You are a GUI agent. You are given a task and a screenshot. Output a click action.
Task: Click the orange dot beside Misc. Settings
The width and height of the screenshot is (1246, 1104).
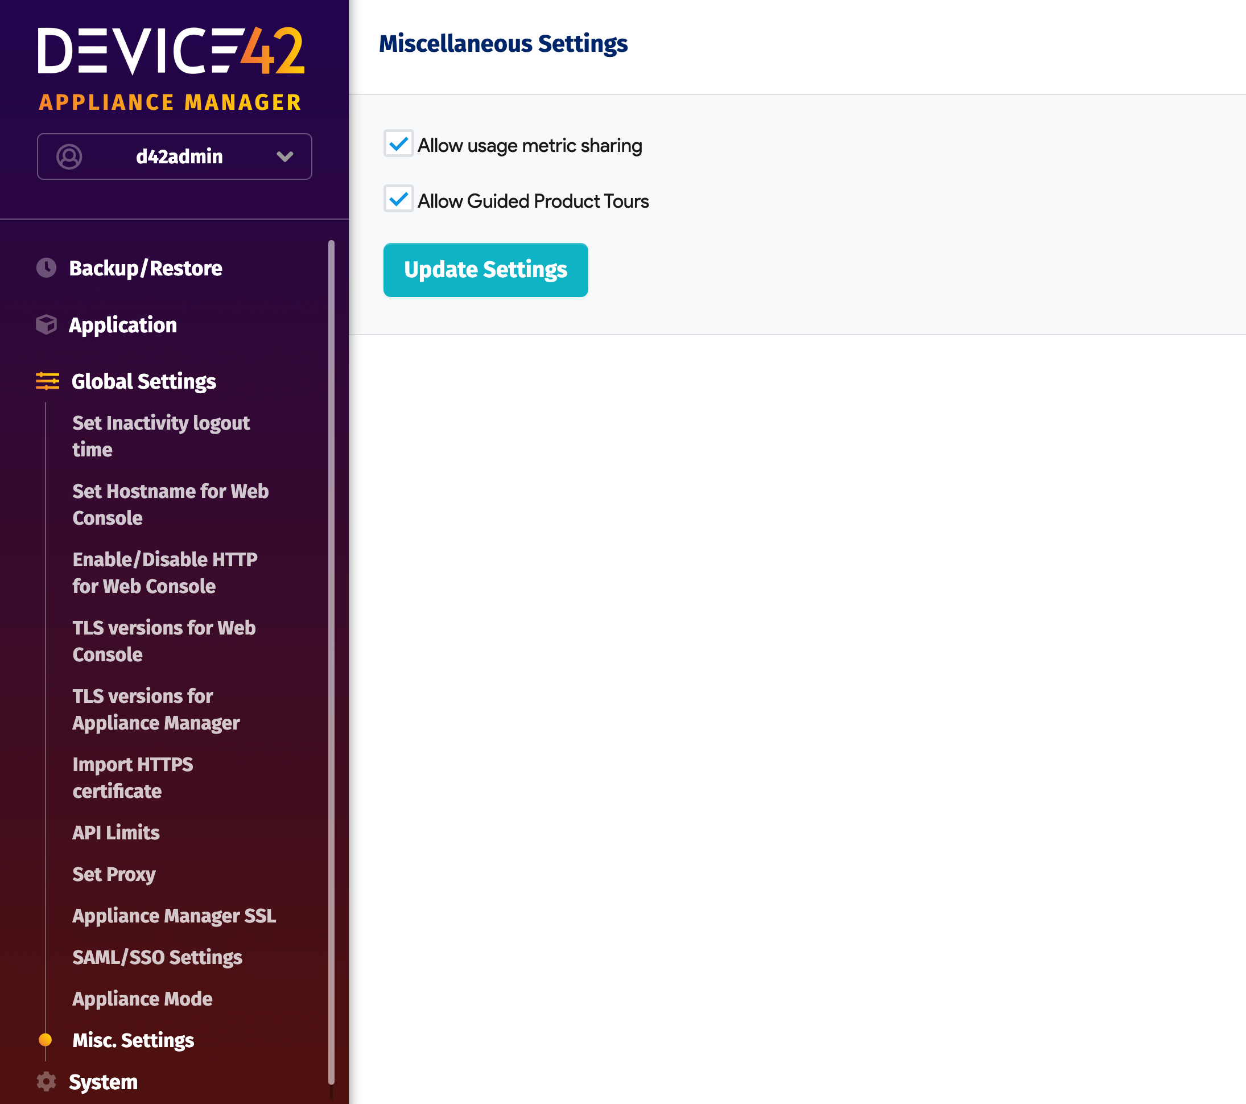coord(46,1040)
